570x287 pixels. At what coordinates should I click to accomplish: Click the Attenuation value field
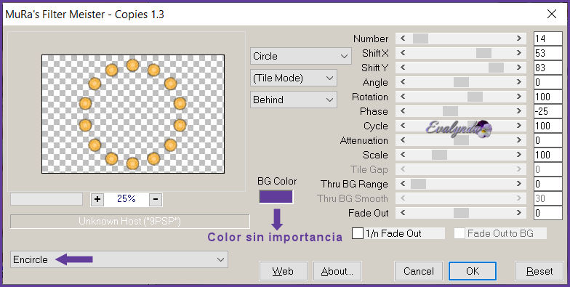(x=548, y=140)
